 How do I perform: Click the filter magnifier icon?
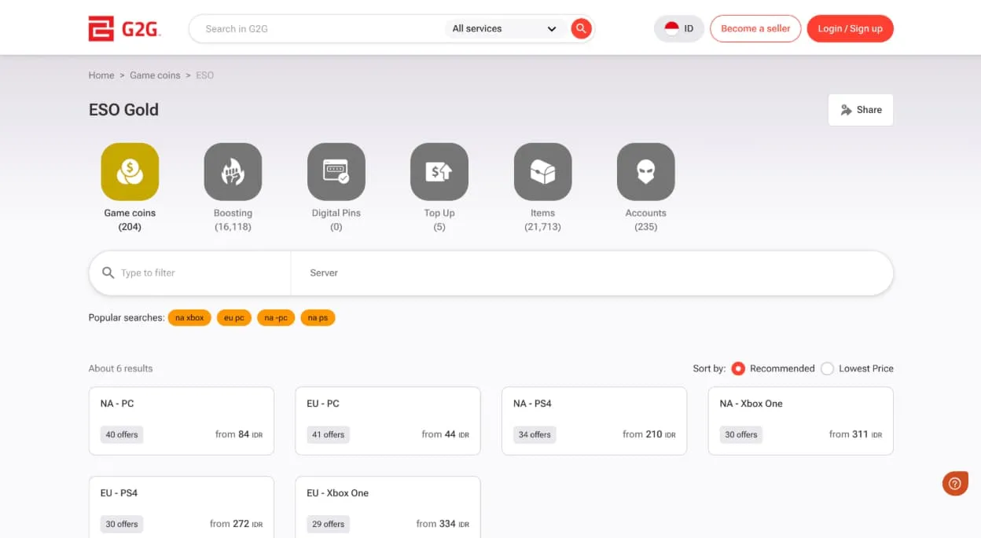[108, 273]
